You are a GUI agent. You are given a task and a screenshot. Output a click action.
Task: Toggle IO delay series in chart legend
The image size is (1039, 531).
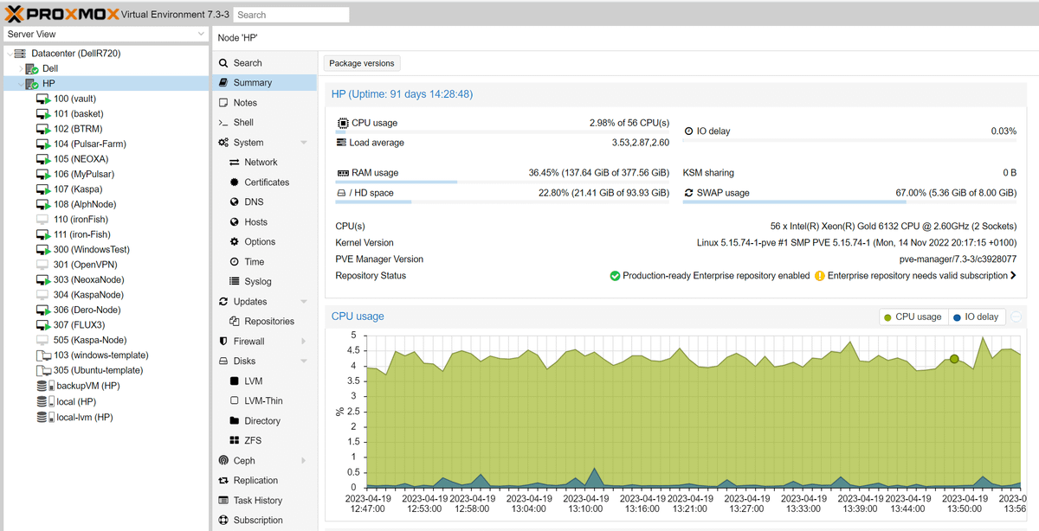976,317
